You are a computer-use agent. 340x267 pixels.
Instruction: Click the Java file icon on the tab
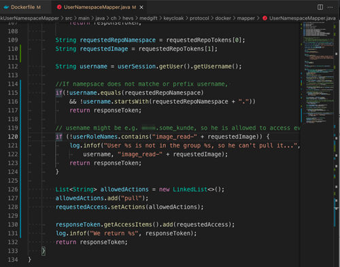(x=59, y=7)
